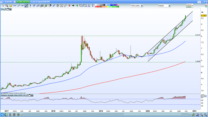Maximize the RSI panel

(30, 95)
